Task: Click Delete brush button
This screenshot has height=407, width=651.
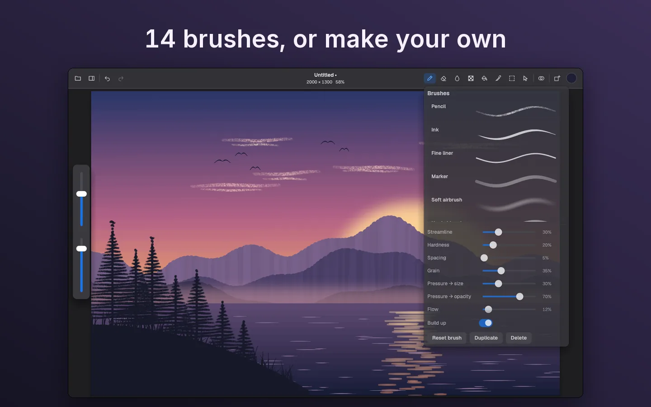Action: click(x=519, y=338)
